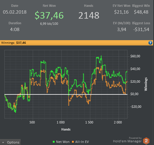Click the Hands x-axis title
Viewport: 154px width, 145px height.
(x=66, y=129)
